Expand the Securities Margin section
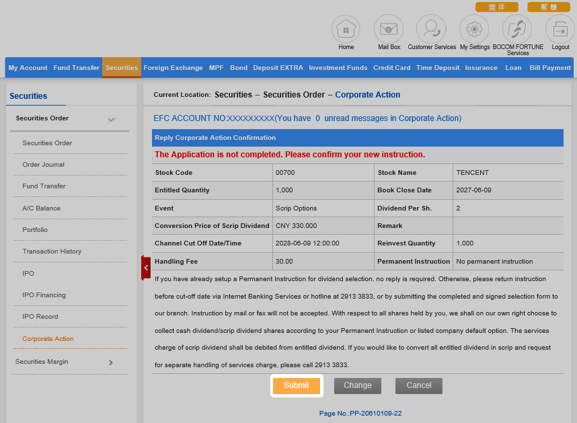The width and height of the screenshot is (577, 423). click(111, 362)
